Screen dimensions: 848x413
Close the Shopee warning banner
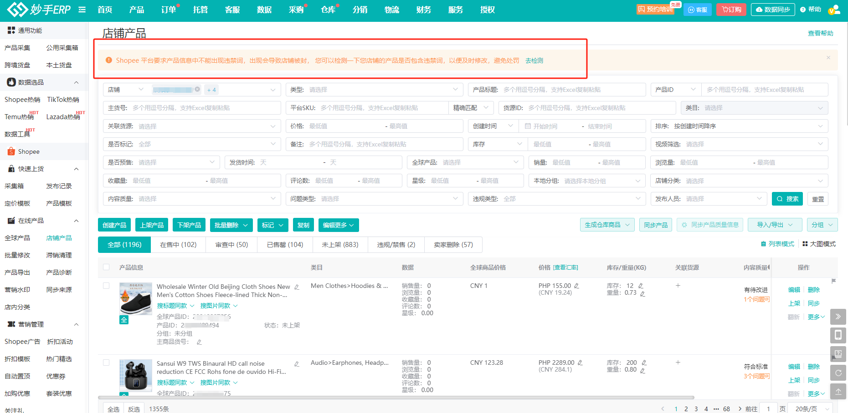click(x=828, y=58)
